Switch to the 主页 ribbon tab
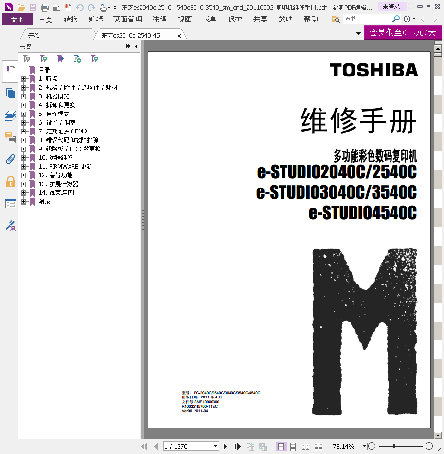This screenshot has width=444, height=454. click(45, 19)
